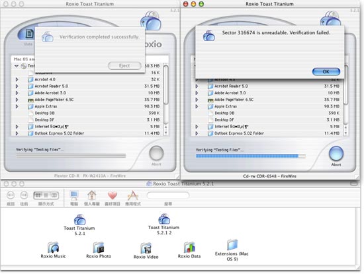
Task: Select Desktop DB file icon in Plextor window
Action: click(30, 113)
